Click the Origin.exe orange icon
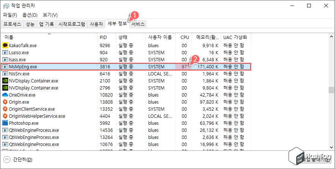This screenshot has width=335, height=169. click(5, 102)
